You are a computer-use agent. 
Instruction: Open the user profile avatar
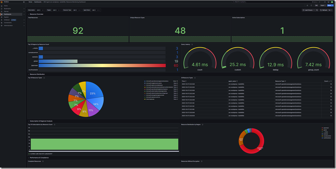[x=332, y=2]
